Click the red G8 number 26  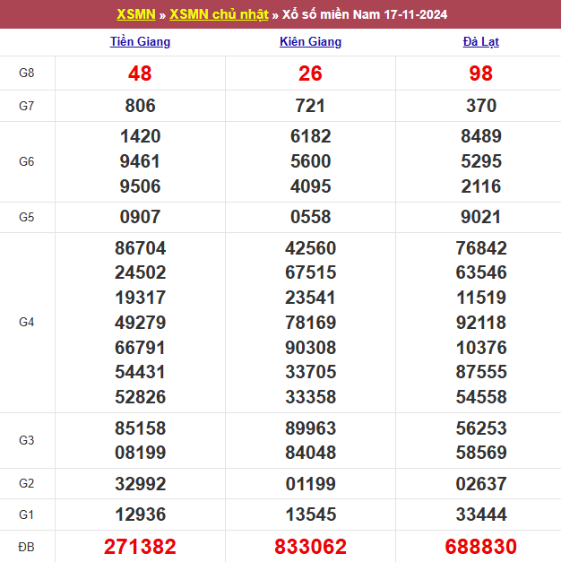[x=310, y=73]
